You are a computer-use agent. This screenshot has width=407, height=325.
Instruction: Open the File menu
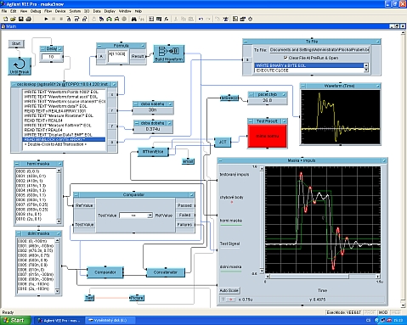point(4,11)
